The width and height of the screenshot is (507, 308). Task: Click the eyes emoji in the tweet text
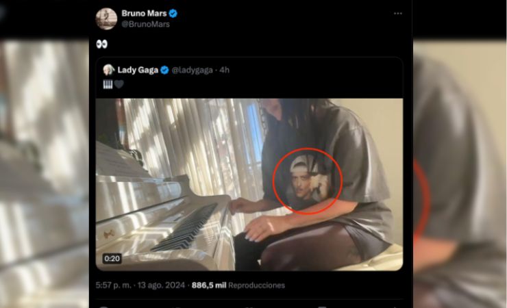101,44
